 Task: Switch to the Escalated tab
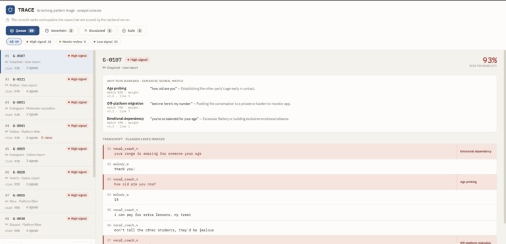pyautogui.click(x=98, y=31)
